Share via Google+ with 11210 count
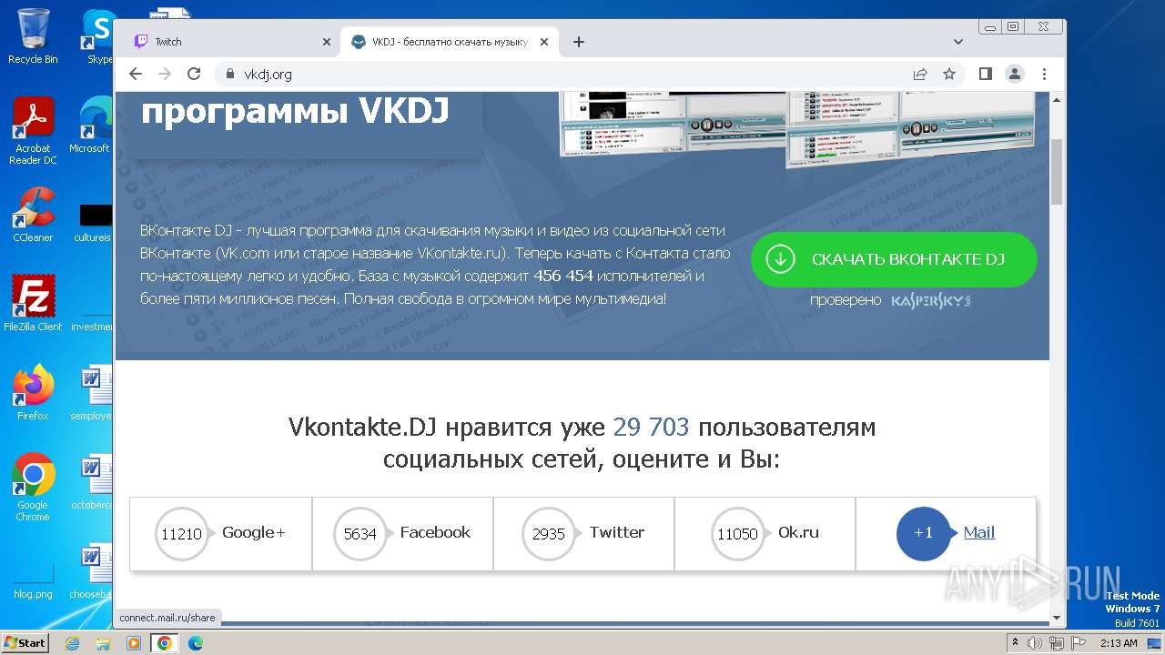Viewport: 1165px width, 655px height. pos(220,533)
